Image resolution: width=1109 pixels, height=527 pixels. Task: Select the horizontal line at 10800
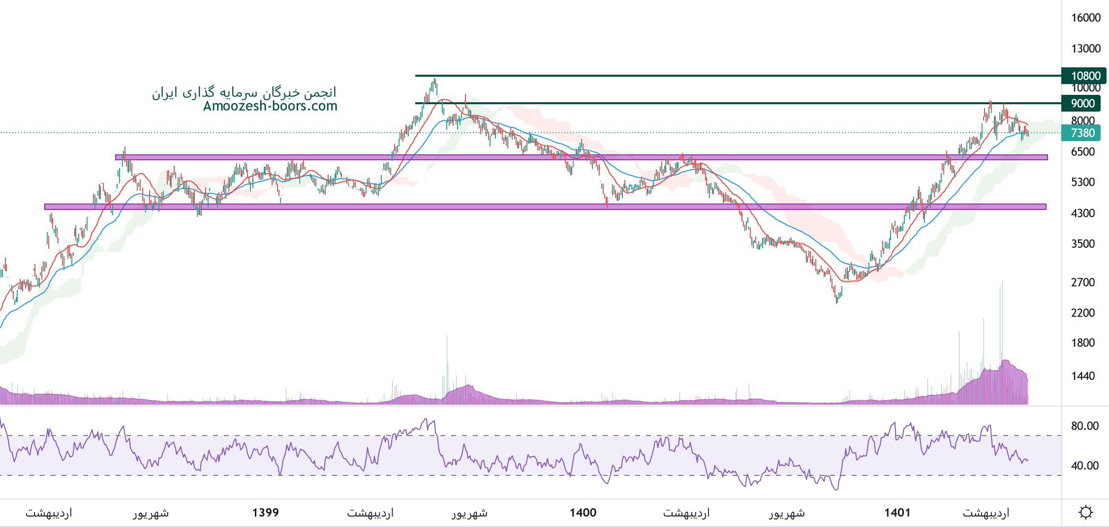pyautogui.click(x=738, y=76)
